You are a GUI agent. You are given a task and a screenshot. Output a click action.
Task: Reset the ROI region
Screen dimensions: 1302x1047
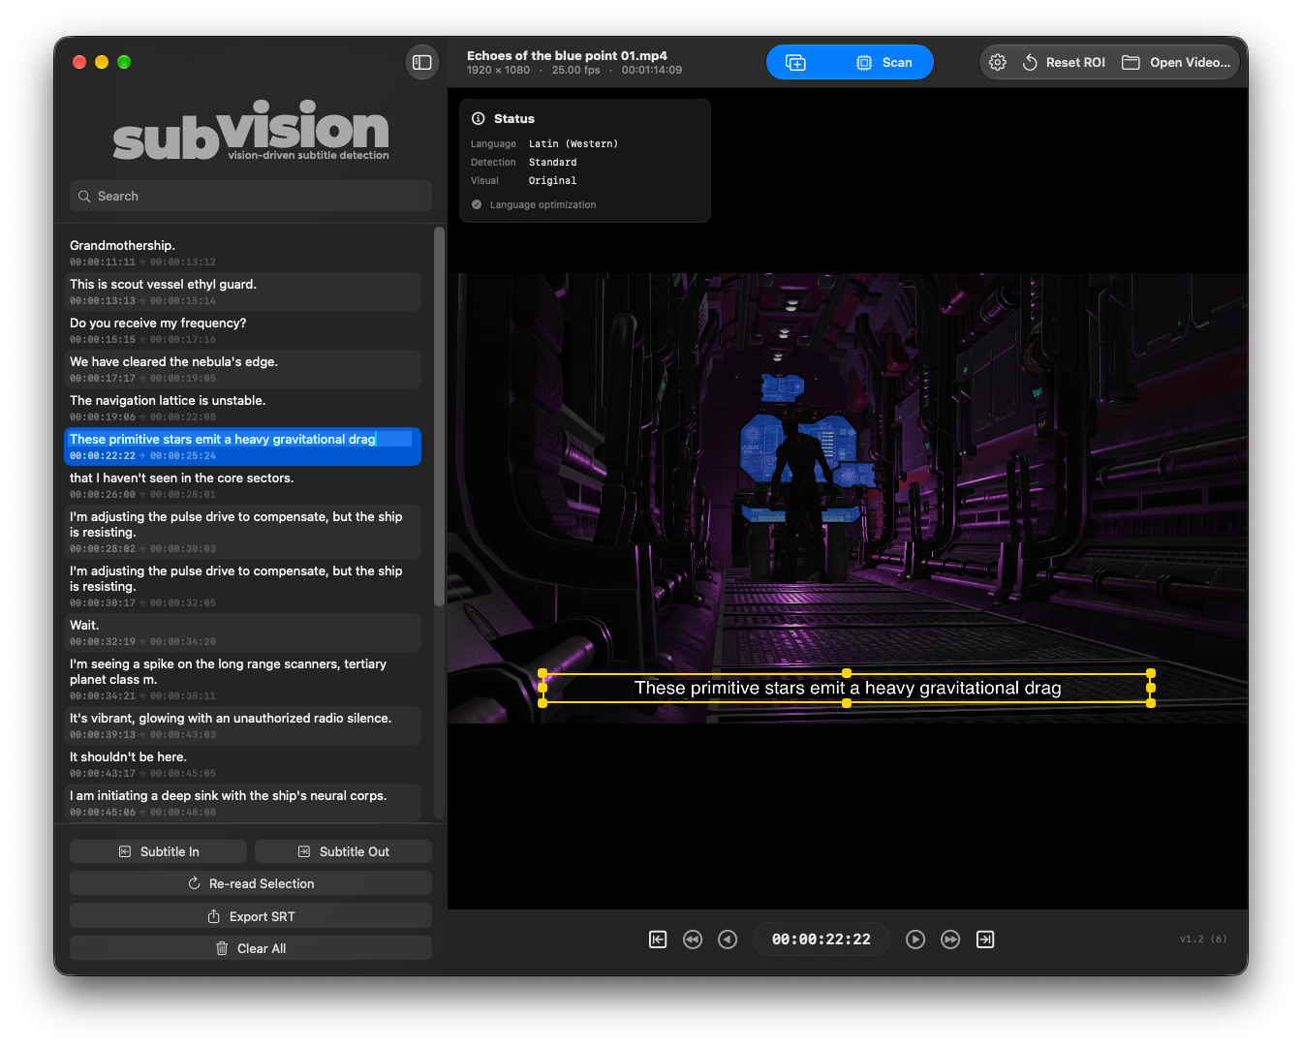point(1064,62)
